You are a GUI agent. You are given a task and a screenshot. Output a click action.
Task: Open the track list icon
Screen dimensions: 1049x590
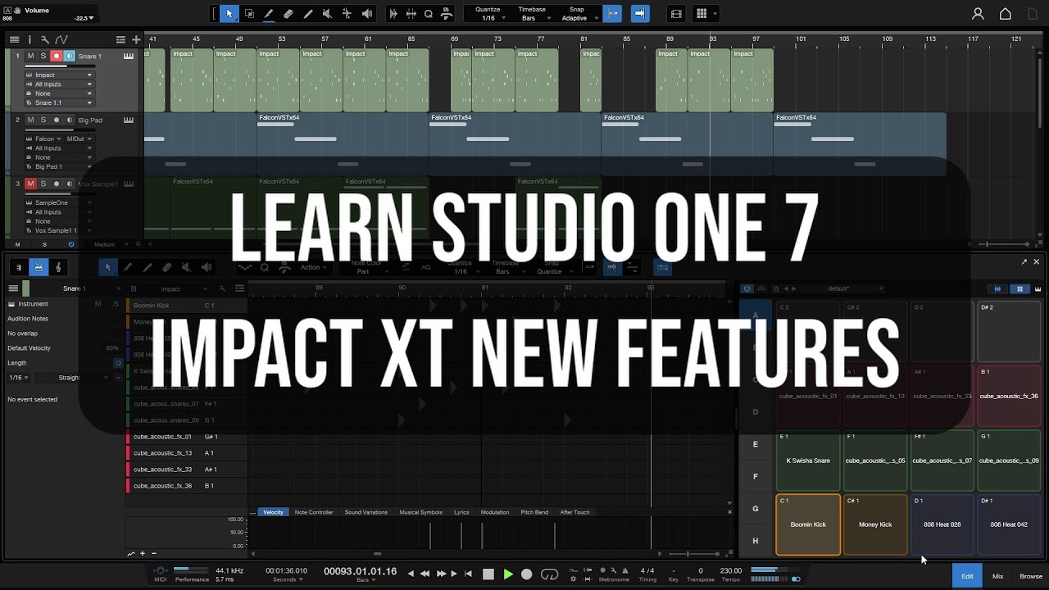pyautogui.click(x=15, y=39)
